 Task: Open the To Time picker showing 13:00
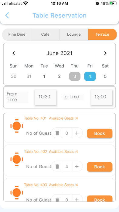pyautogui.click(x=101, y=97)
